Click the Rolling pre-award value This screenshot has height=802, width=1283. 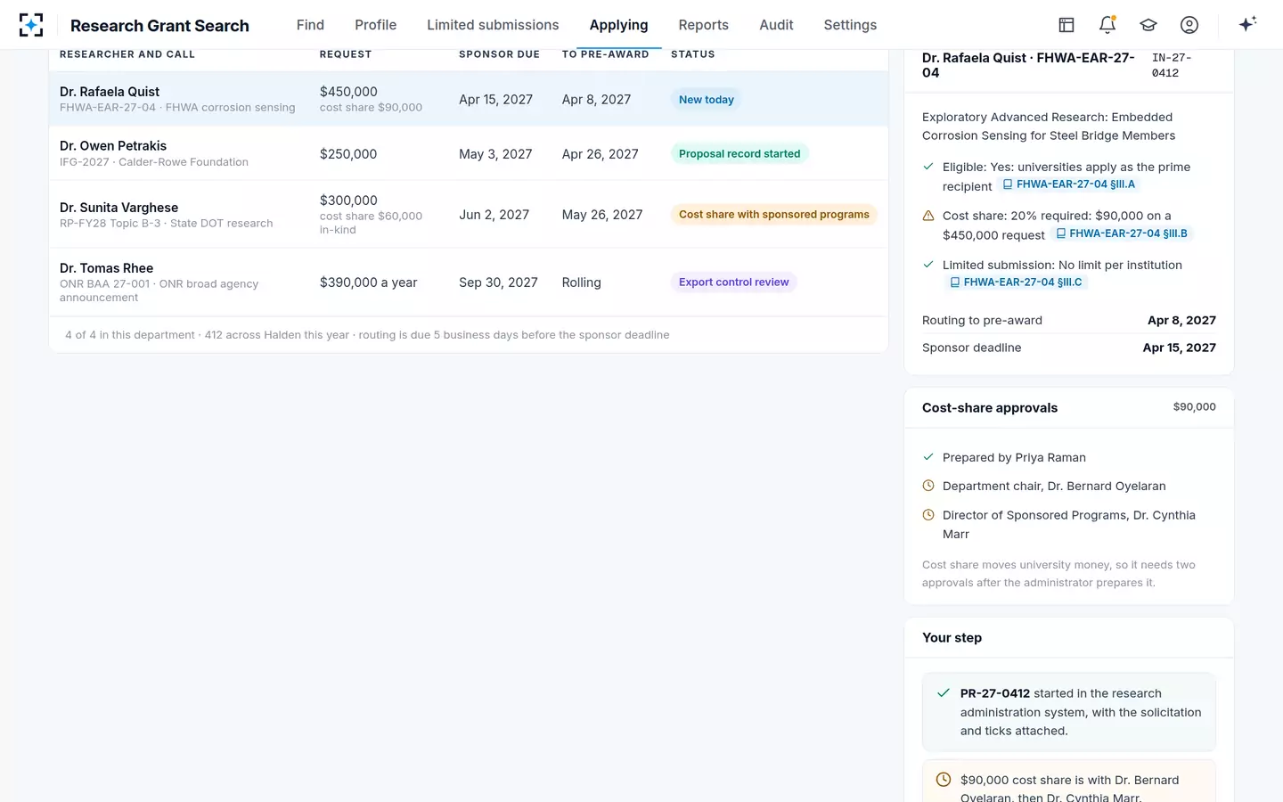coord(582,282)
